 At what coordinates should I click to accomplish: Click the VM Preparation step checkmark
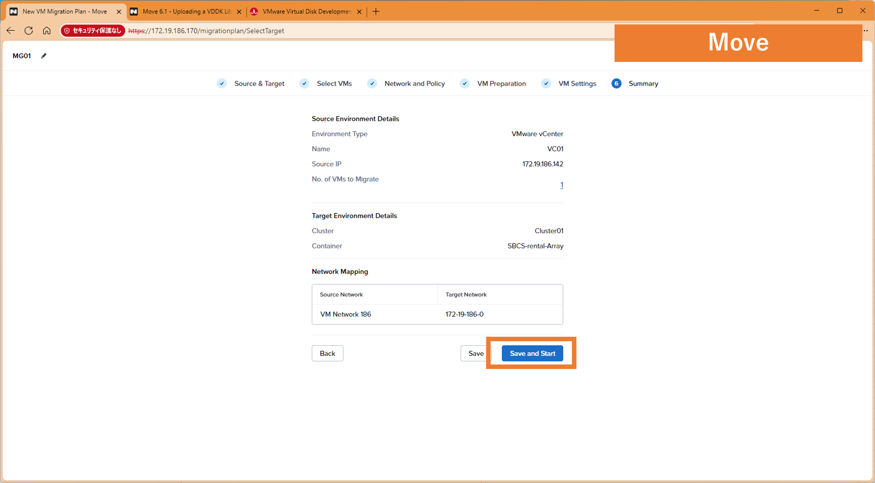[465, 83]
